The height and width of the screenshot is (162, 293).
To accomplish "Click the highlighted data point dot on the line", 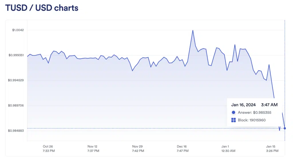I will click(285, 128).
